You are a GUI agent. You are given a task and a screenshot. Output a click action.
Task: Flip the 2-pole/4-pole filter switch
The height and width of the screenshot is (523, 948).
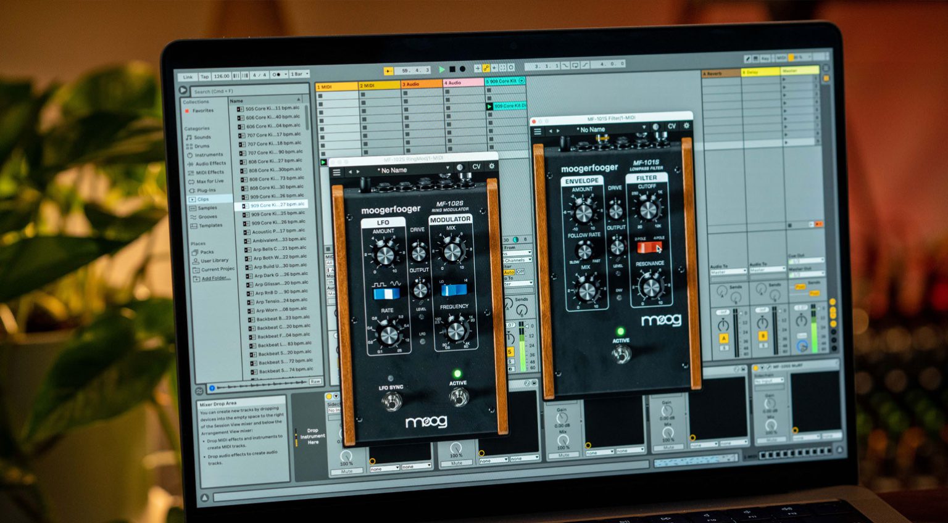649,247
